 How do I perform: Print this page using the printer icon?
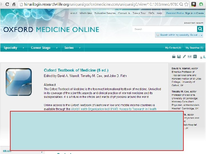tap(174, 56)
